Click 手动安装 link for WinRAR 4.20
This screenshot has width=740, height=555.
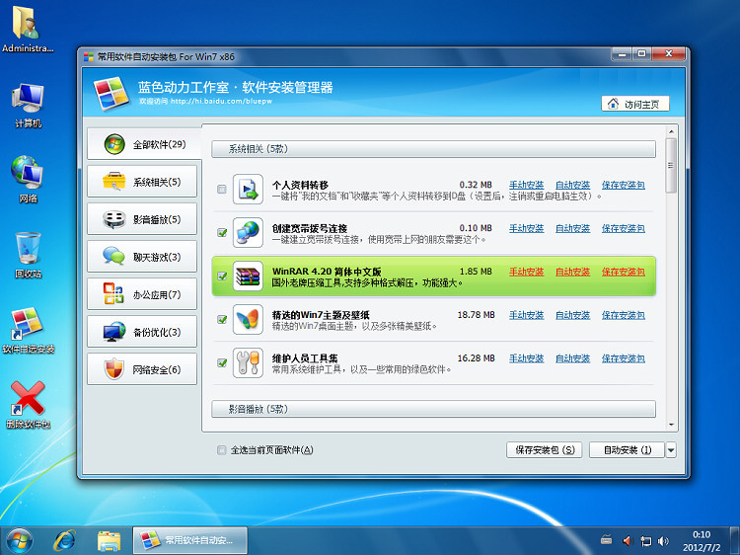point(526,272)
